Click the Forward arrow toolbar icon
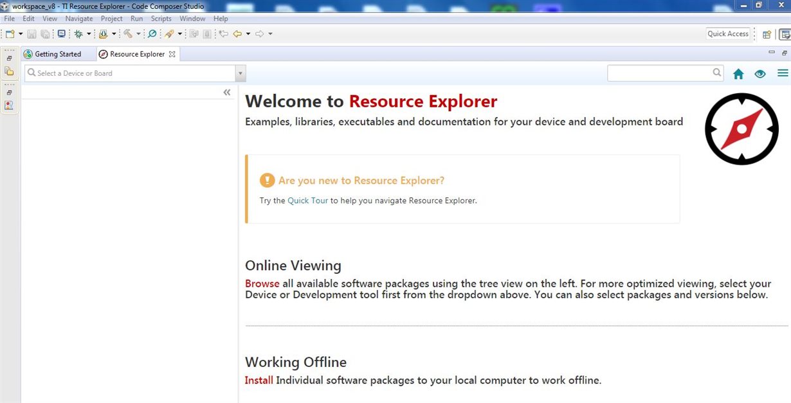 (260, 34)
